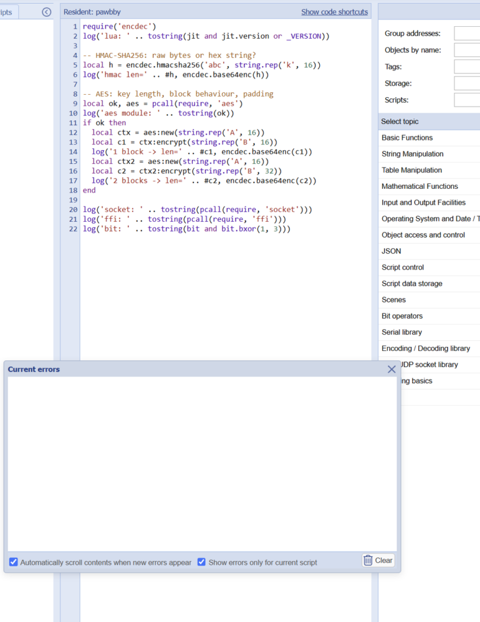Close the Current errors panel
Image resolution: width=480 pixels, height=622 pixels.
click(x=391, y=369)
